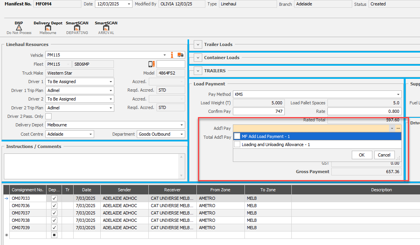Toggle Dep checkbox in the new empty row
The image size is (420, 245).
[54, 235]
